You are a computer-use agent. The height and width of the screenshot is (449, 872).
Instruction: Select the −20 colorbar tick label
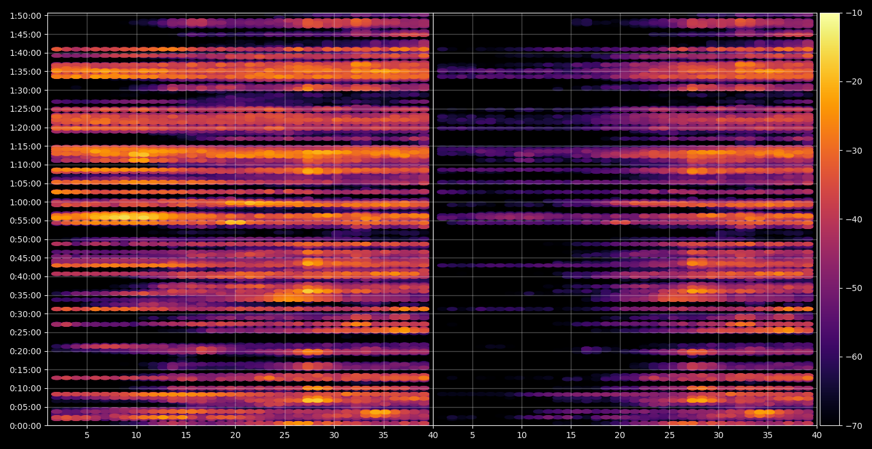(x=854, y=81)
